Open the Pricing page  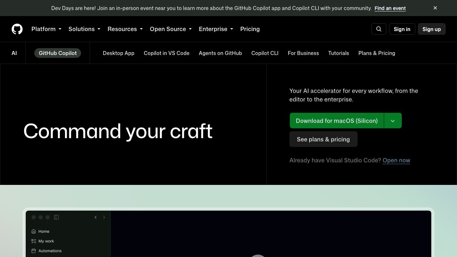(x=250, y=29)
